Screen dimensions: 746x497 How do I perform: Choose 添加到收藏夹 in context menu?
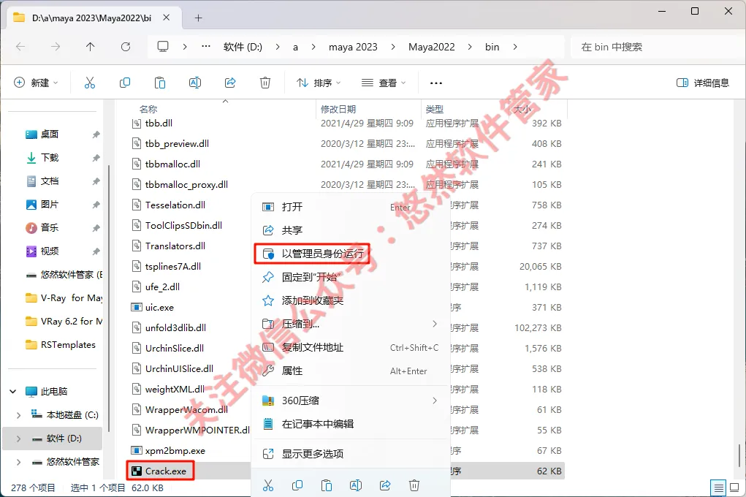[x=351, y=300]
